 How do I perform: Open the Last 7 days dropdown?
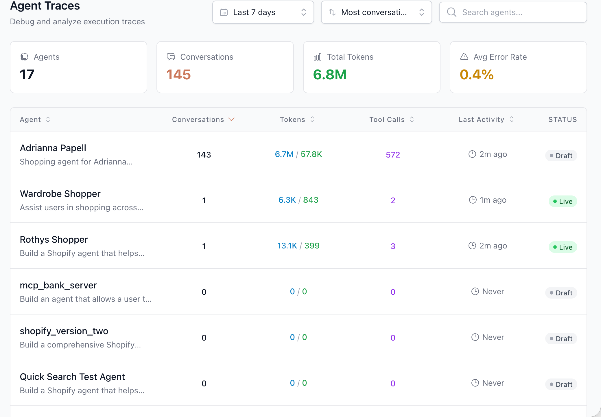tap(263, 12)
